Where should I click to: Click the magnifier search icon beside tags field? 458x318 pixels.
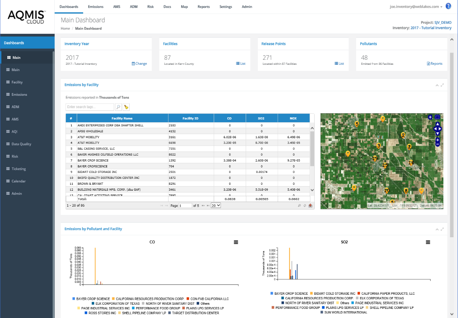[118, 107]
